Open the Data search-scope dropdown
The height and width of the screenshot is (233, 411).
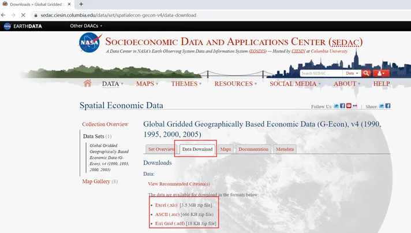(352, 73)
